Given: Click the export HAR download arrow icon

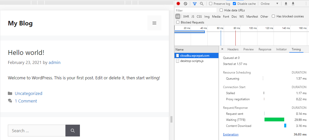Looking at the screenshot, I should pyautogui.click(x=293, y=4).
